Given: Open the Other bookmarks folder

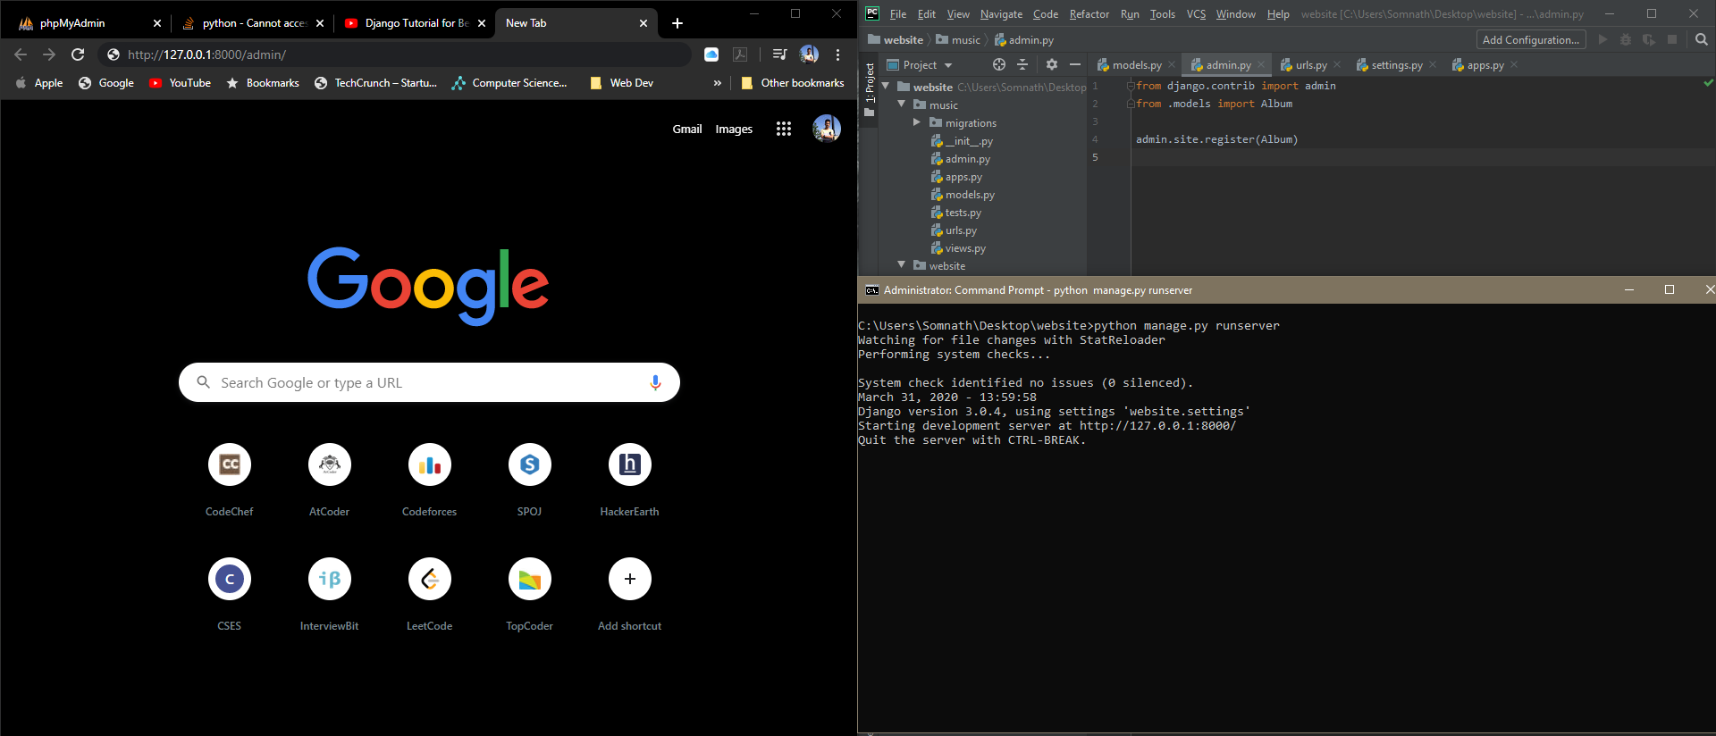Looking at the screenshot, I should click(x=793, y=83).
